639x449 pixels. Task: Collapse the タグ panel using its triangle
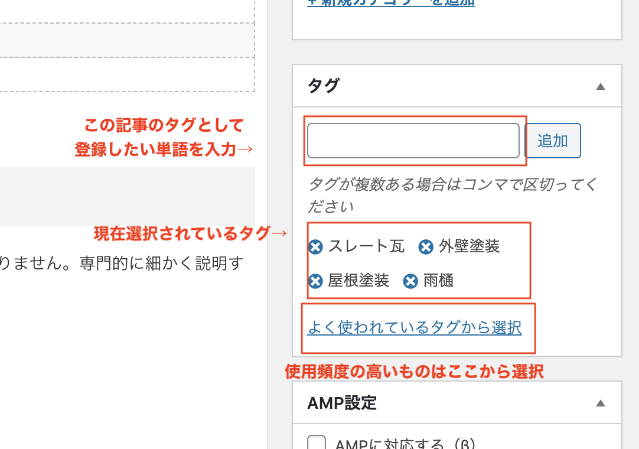coord(601,86)
